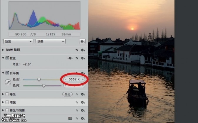Click the 自动 auto exposure button
This screenshot has height=123, width=198.
point(67,94)
